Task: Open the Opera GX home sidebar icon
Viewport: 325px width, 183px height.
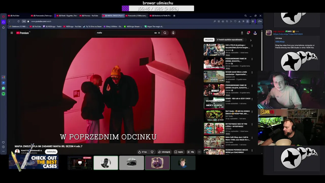Action: tap(3, 22)
